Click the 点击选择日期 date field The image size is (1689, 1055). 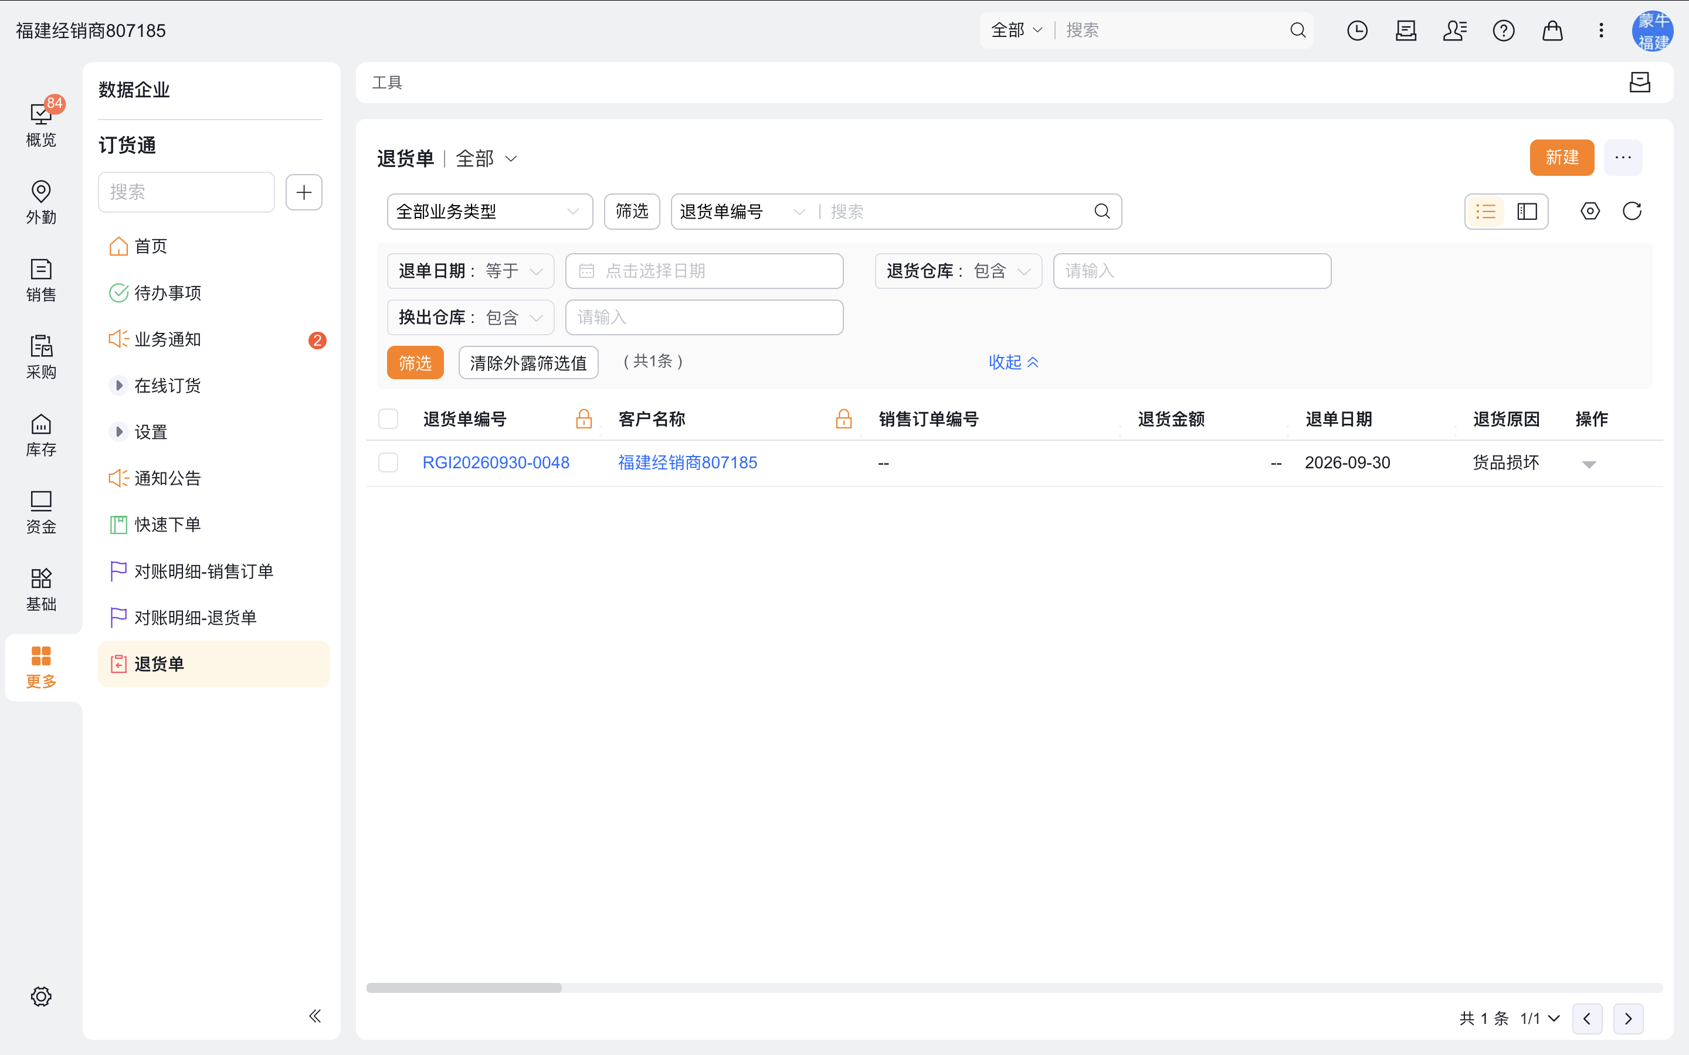[704, 271]
